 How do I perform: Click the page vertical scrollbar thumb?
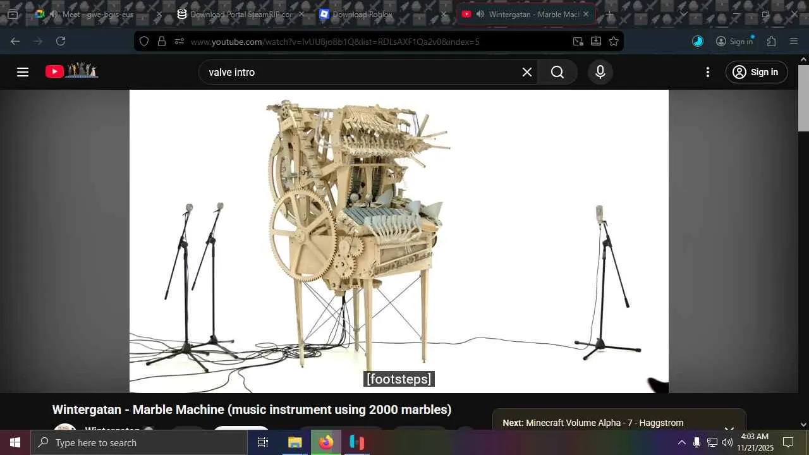pyautogui.click(x=803, y=97)
